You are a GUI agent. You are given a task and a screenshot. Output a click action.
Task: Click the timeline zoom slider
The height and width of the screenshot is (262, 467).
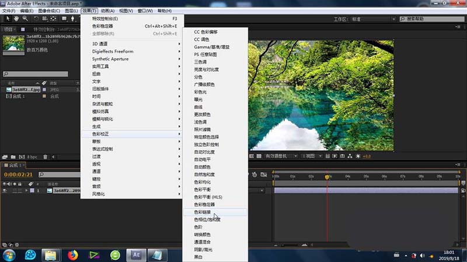pyautogui.click(x=290, y=245)
